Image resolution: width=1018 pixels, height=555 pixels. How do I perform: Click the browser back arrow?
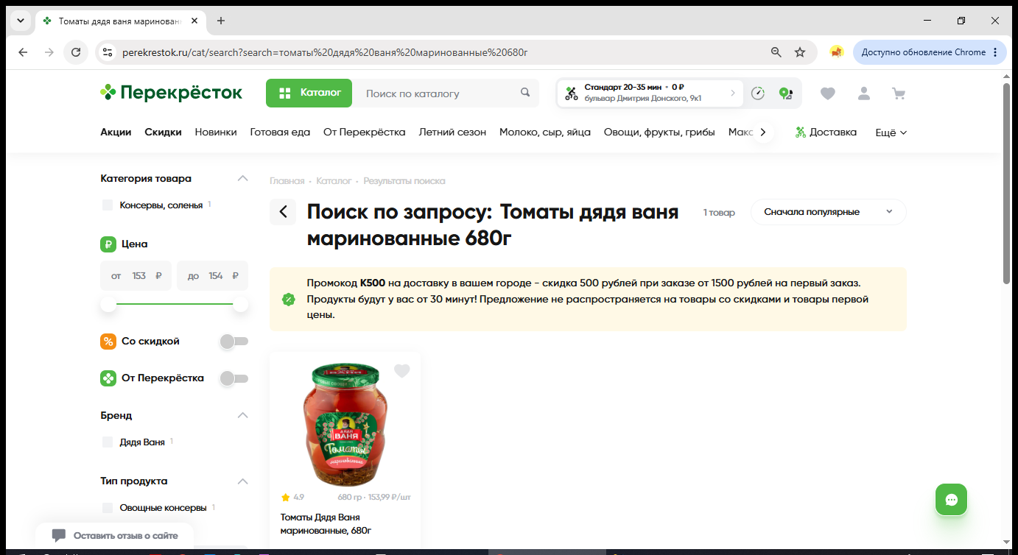pyautogui.click(x=23, y=52)
